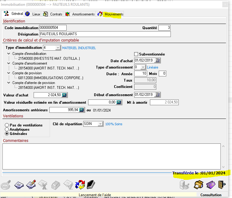The width and height of the screenshot is (232, 198).
Task: Choose the Analytiques radio button
Action: (7, 129)
